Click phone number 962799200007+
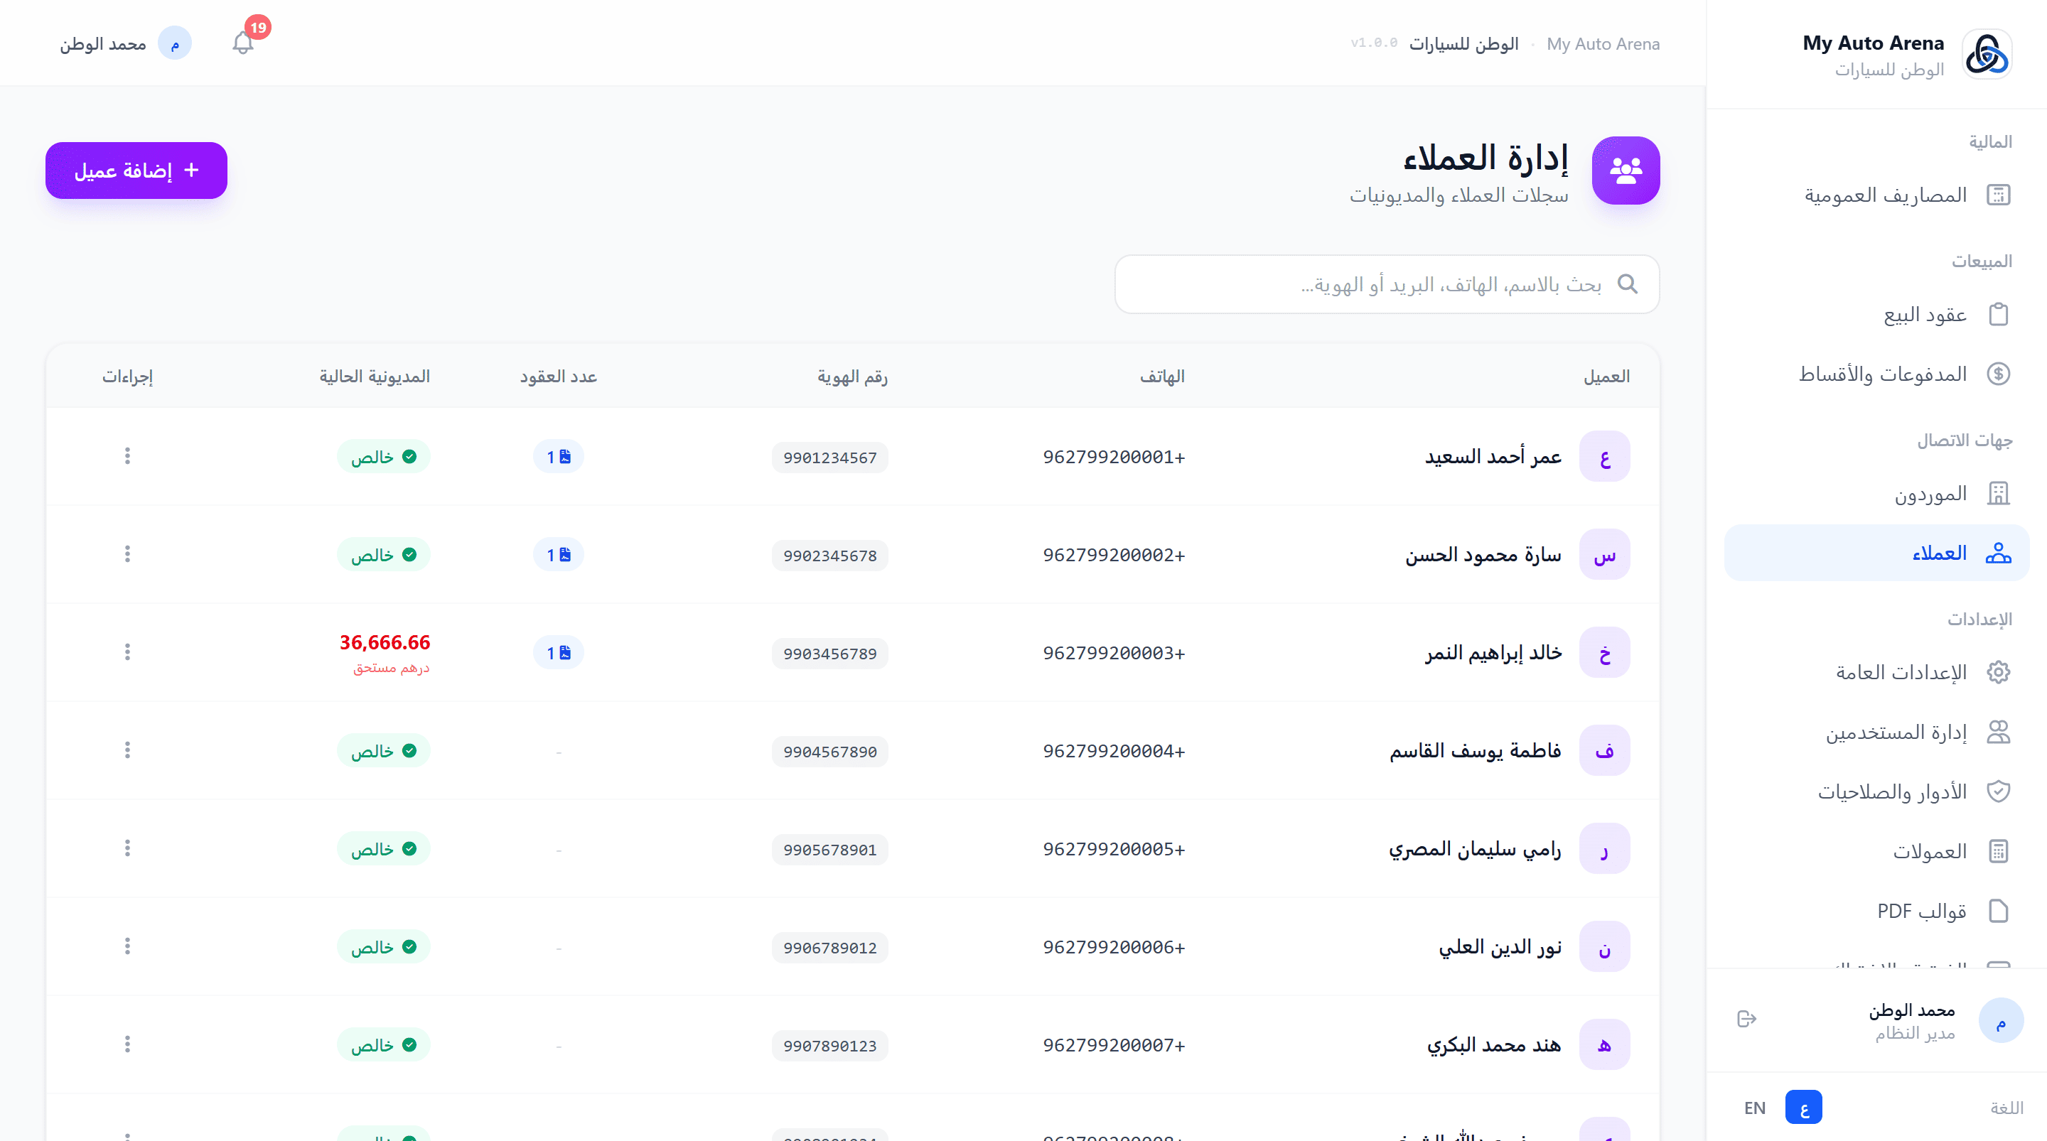2047x1141 pixels. (1113, 1045)
